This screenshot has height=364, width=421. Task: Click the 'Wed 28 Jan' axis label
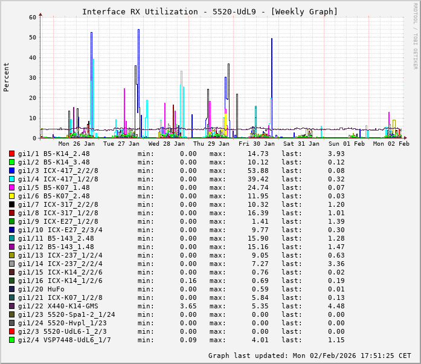(167, 144)
